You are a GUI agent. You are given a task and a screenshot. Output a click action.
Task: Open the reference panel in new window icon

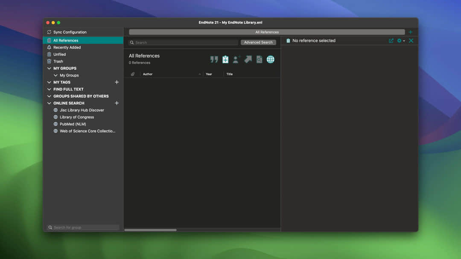[391, 40]
